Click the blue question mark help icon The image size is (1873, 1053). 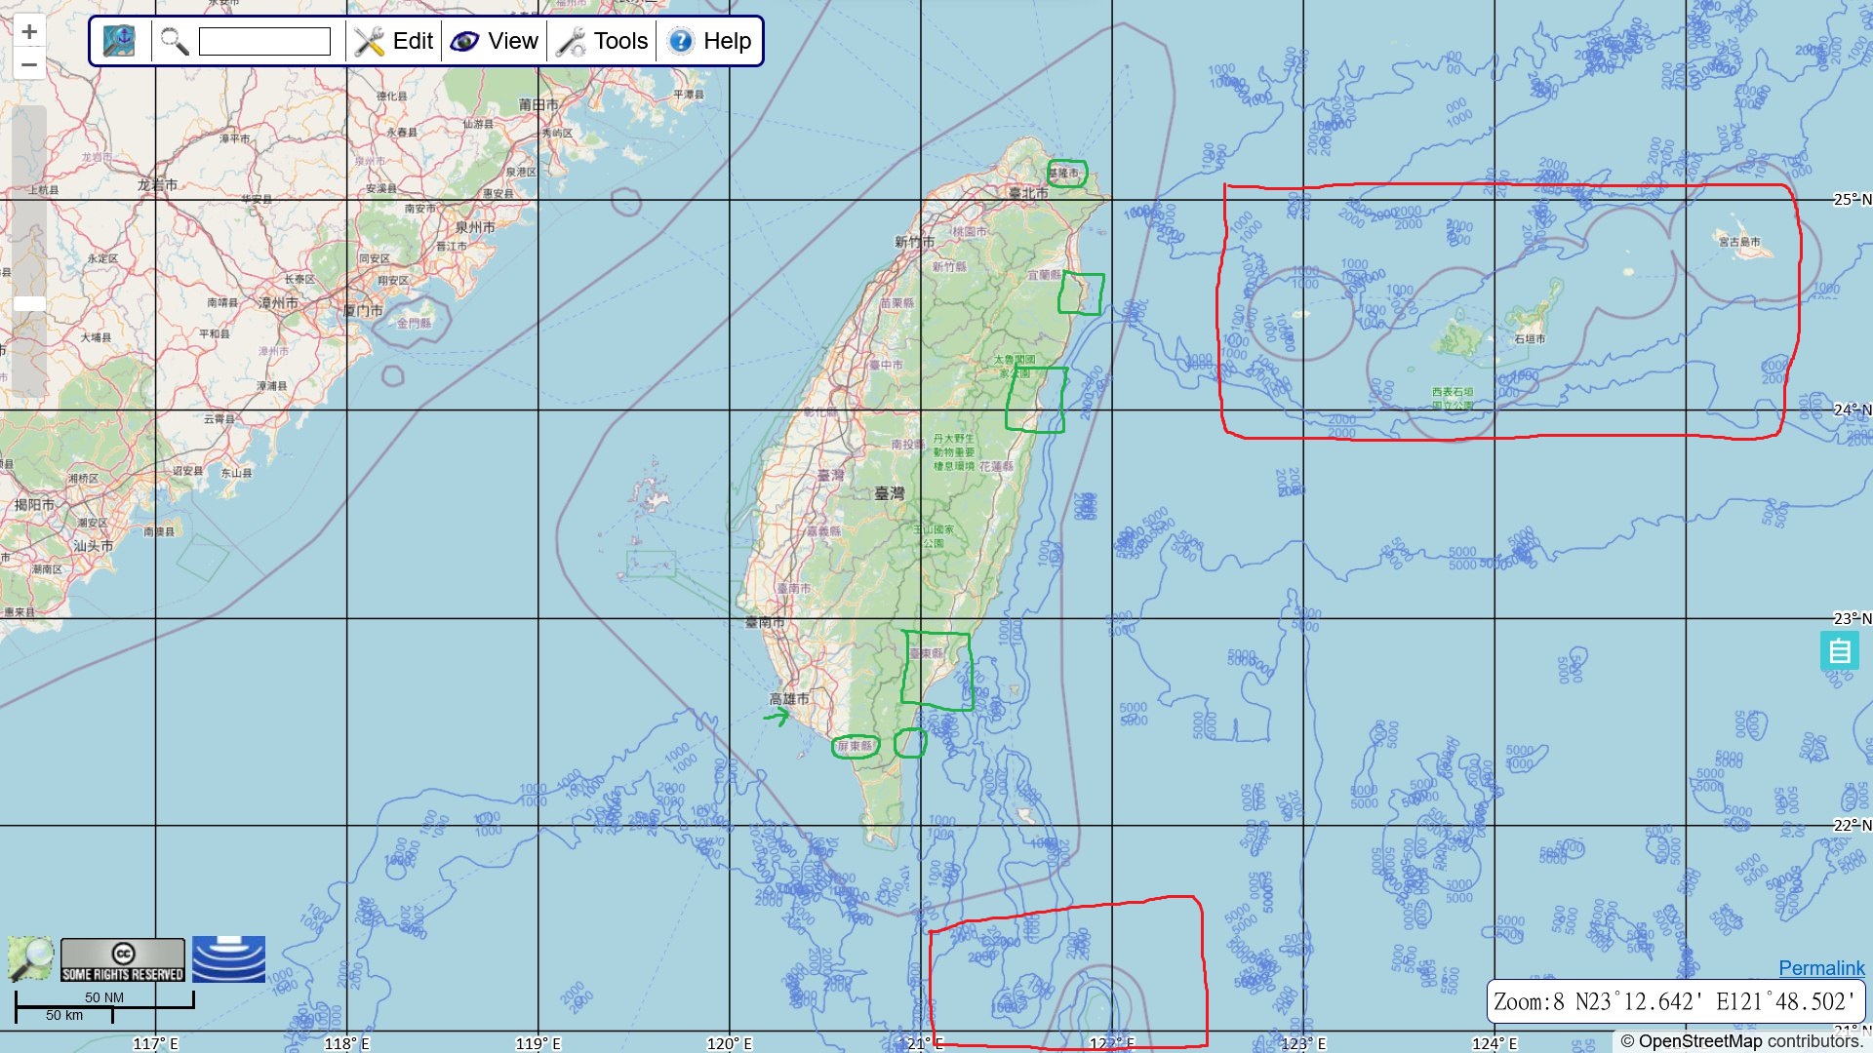point(681,41)
